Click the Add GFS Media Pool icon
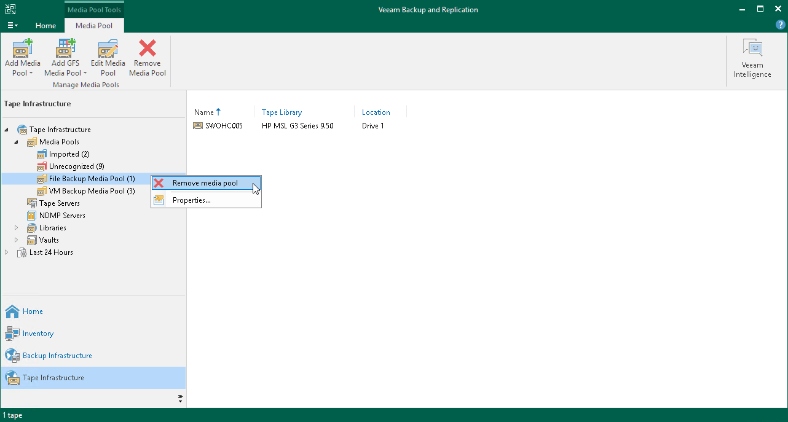788x422 pixels. point(65,48)
